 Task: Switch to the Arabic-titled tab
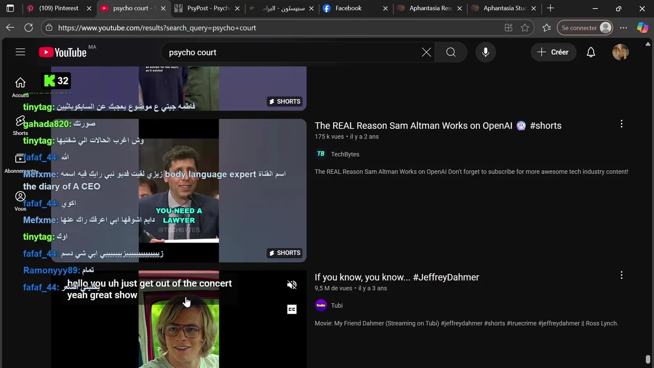coord(281,8)
